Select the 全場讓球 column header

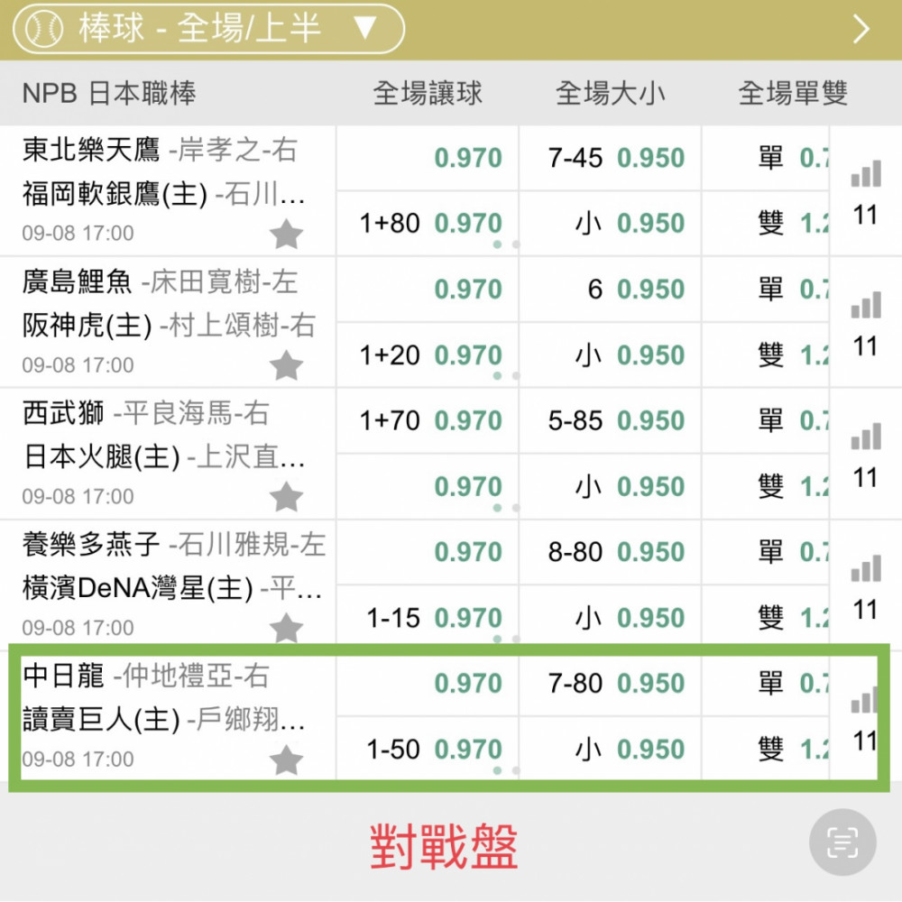click(x=428, y=93)
